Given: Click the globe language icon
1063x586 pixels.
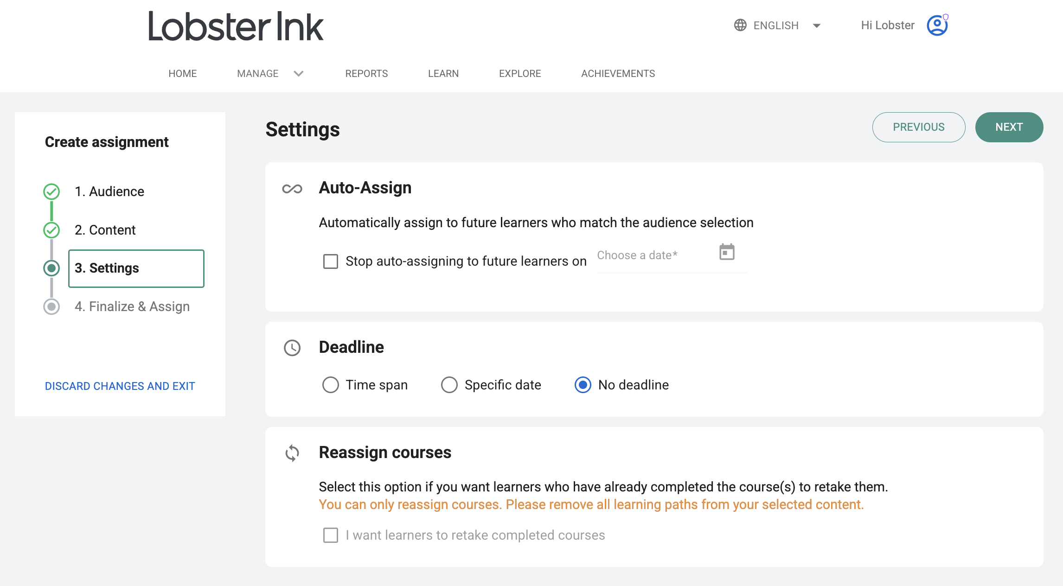Looking at the screenshot, I should point(740,25).
